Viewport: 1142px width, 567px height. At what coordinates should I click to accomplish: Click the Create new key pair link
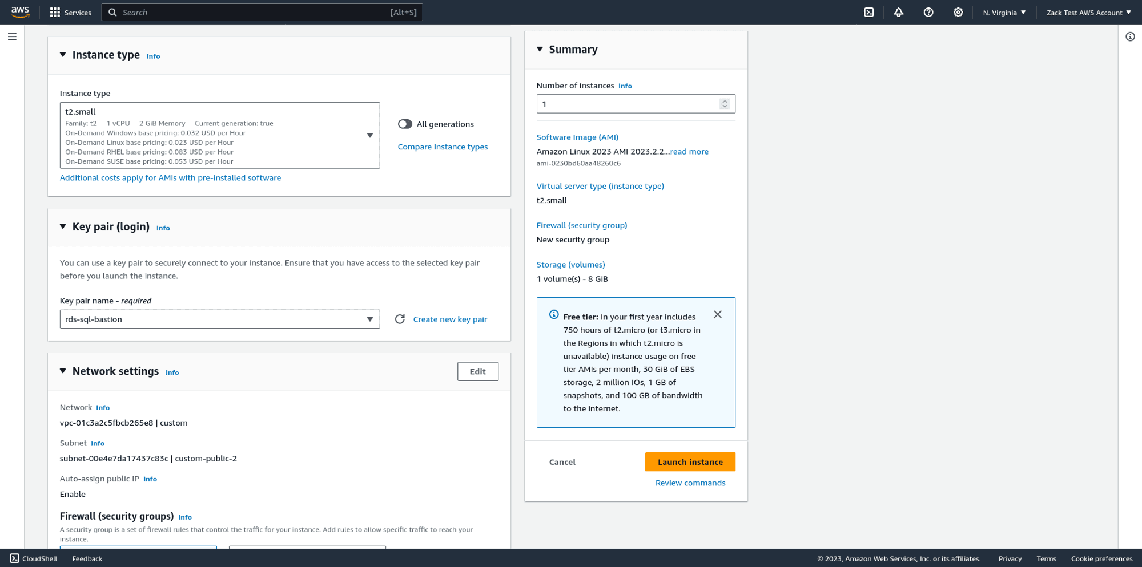pyautogui.click(x=450, y=319)
